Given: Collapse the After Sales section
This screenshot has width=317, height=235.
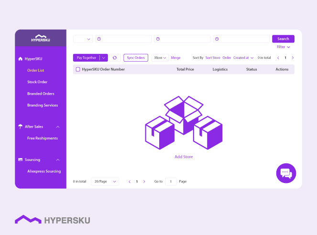Looking at the screenshot, I should pyautogui.click(x=58, y=127).
